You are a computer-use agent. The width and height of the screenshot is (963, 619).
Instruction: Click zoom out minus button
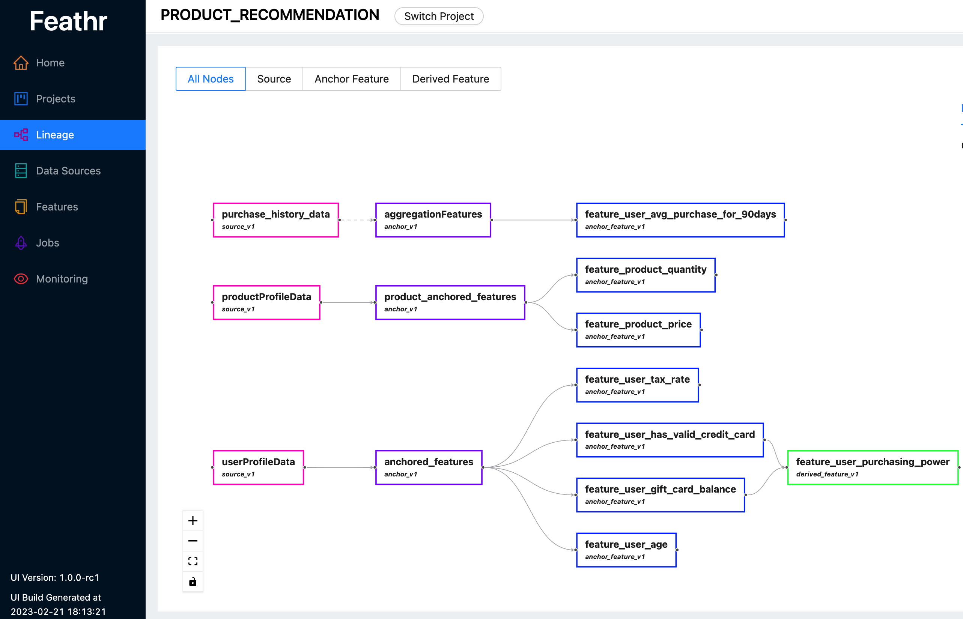pos(193,540)
